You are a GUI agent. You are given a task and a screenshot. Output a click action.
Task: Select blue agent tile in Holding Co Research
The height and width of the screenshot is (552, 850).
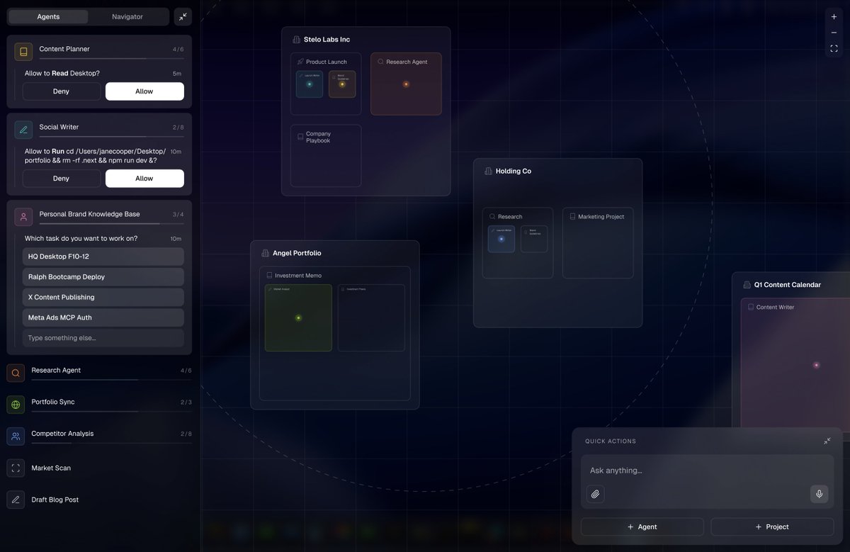click(x=501, y=239)
